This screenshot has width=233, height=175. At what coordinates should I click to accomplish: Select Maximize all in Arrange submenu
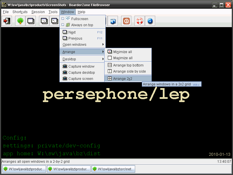coord(128,58)
